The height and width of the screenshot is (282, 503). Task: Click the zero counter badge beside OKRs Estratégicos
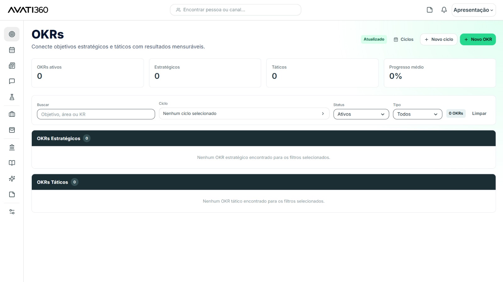(87, 138)
